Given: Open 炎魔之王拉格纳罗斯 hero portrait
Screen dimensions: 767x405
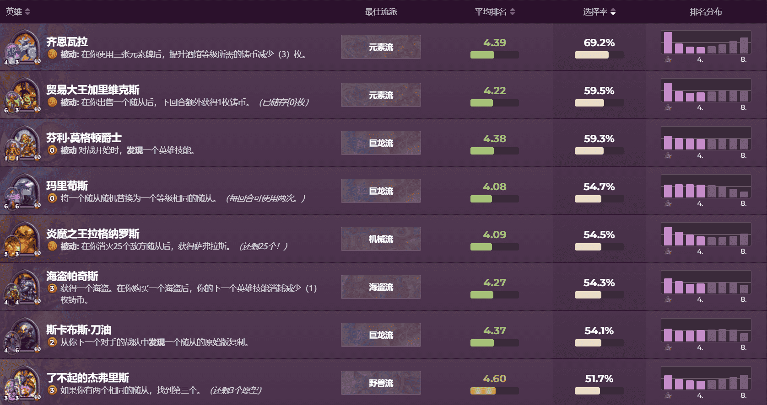Looking at the screenshot, I should 22,239.
